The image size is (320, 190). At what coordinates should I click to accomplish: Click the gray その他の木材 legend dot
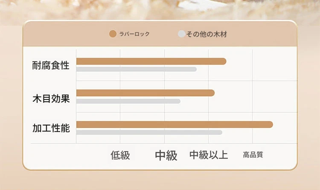pos(181,34)
